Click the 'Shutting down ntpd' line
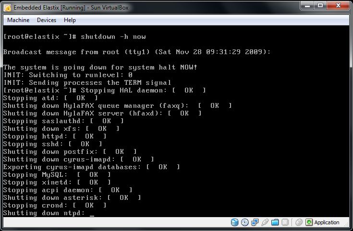 pyautogui.click(x=49, y=213)
